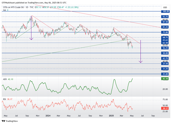Viewport: 172px width, 124px height.
Task: Click the USD currency label
Action: pyautogui.click(x=165, y=7)
